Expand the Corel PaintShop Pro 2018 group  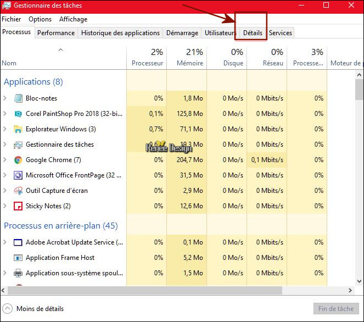point(4,114)
